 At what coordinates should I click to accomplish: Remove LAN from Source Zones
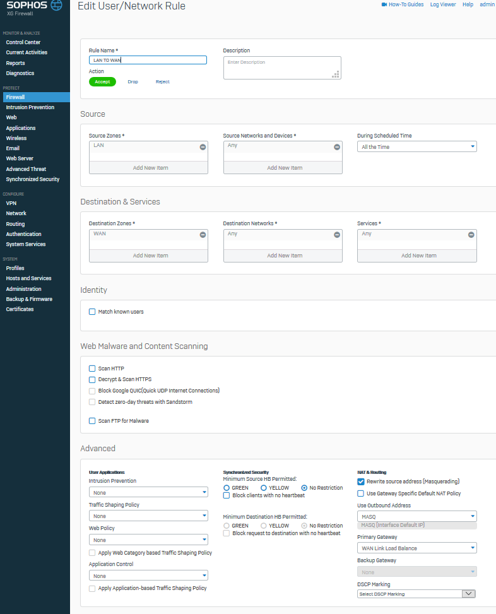(203, 147)
